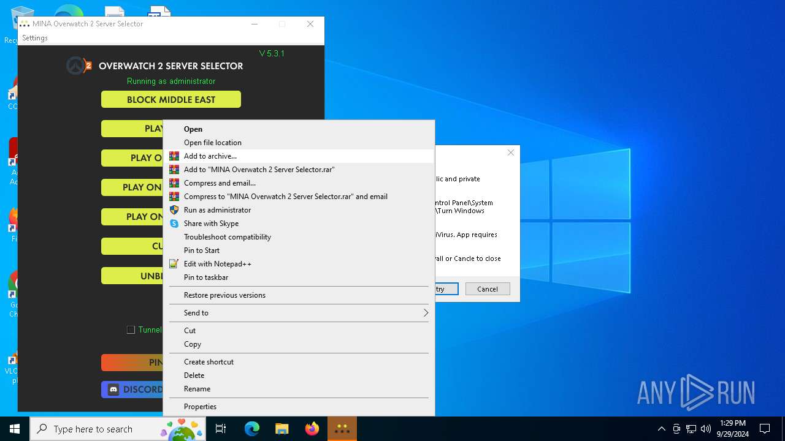Choose Open file location
Screen dimensions: 785x441
299,143
